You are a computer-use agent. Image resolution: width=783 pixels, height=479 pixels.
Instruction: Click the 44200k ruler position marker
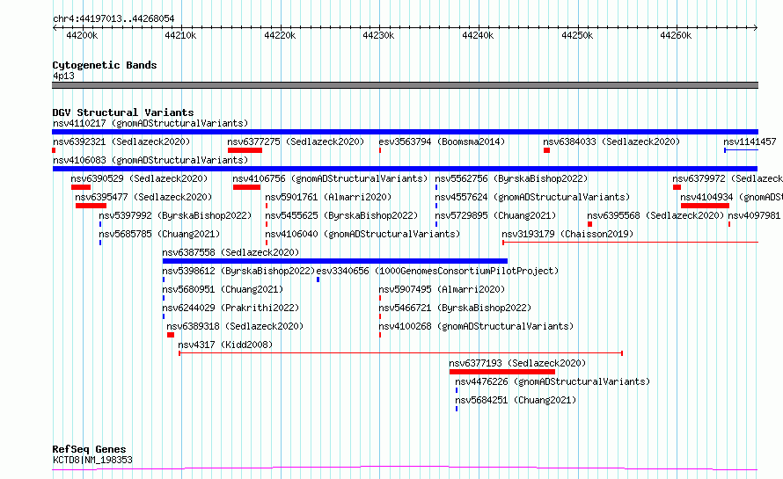pos(82,35)
